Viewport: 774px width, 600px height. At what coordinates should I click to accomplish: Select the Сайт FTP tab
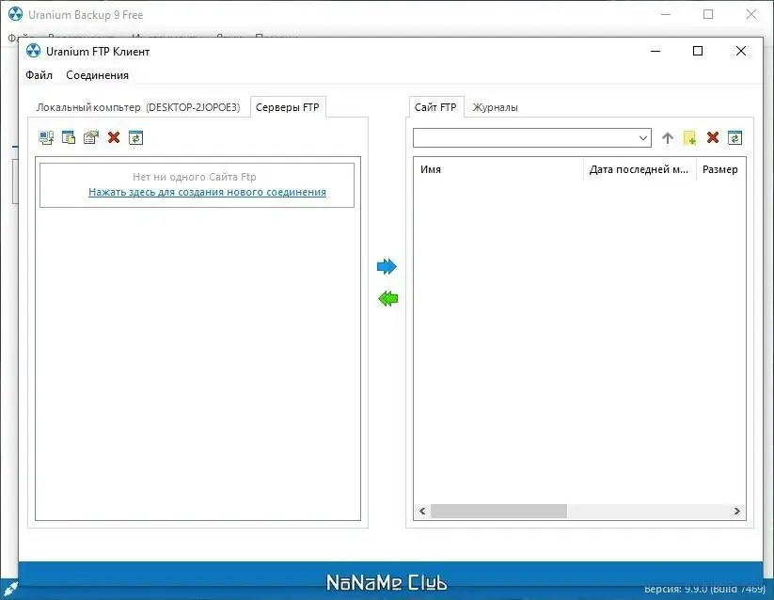435,107
